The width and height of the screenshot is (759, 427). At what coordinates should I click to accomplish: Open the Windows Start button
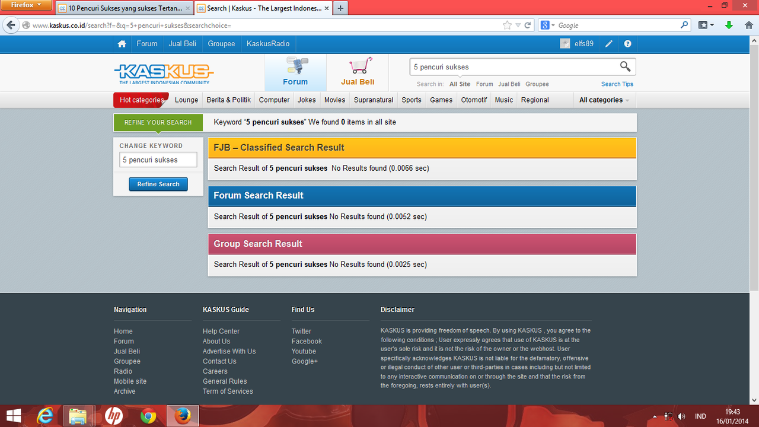pos(13,416)
